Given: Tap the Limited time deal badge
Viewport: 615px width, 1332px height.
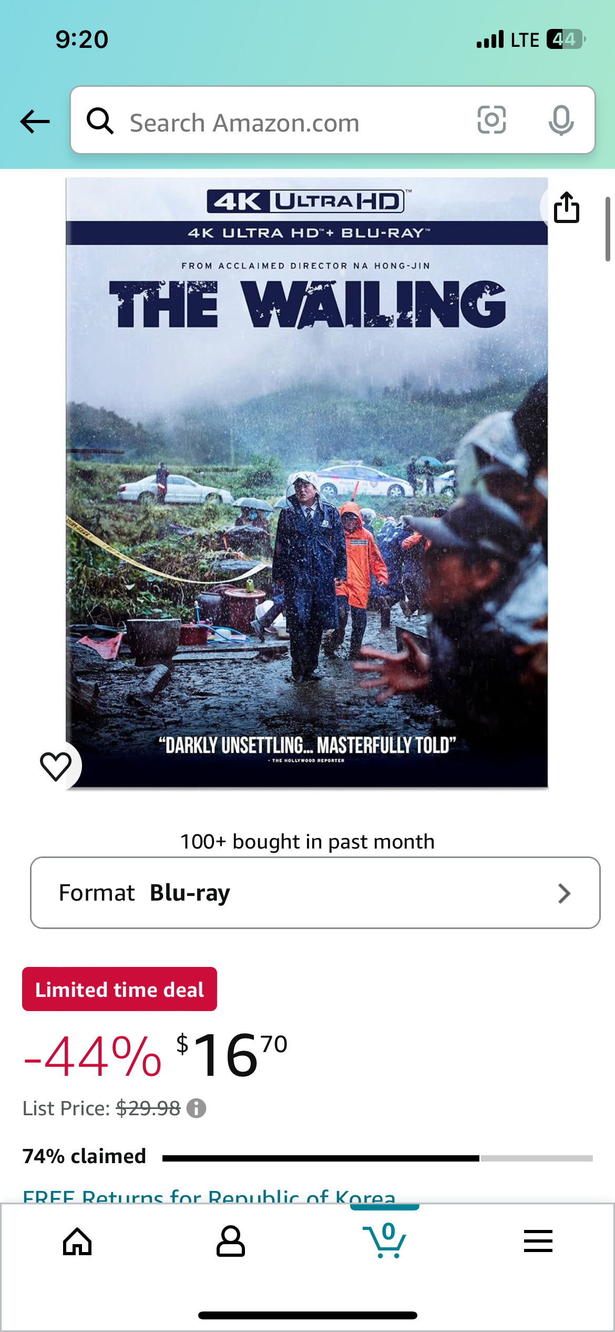Looking at the screenshot, I should (119, 989).
